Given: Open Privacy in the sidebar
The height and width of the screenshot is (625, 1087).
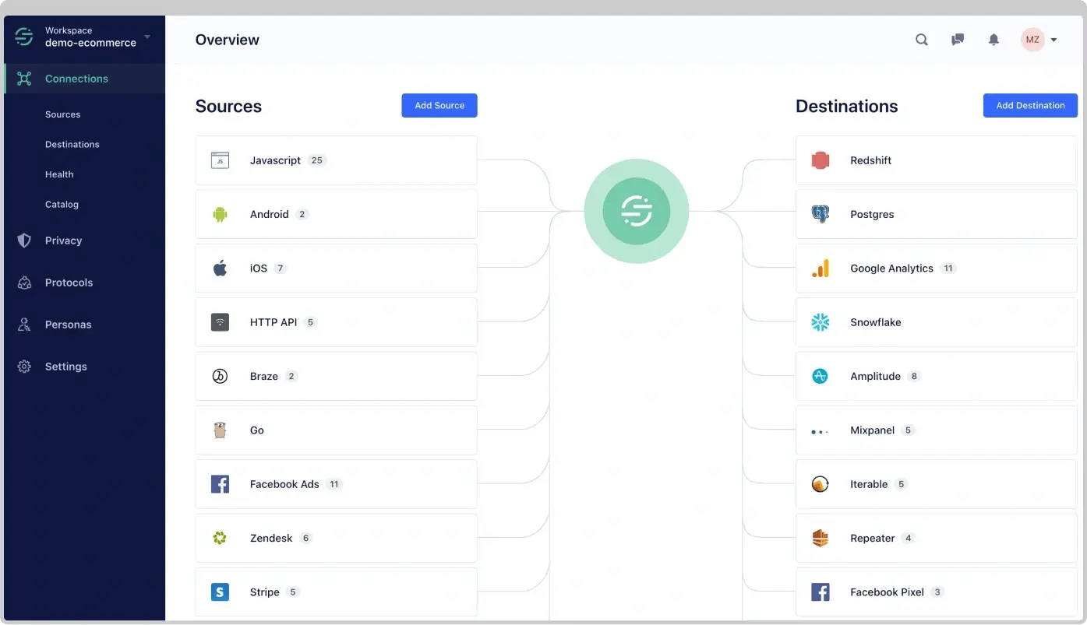Looking at the screenshot, I should tap(63, 241).
